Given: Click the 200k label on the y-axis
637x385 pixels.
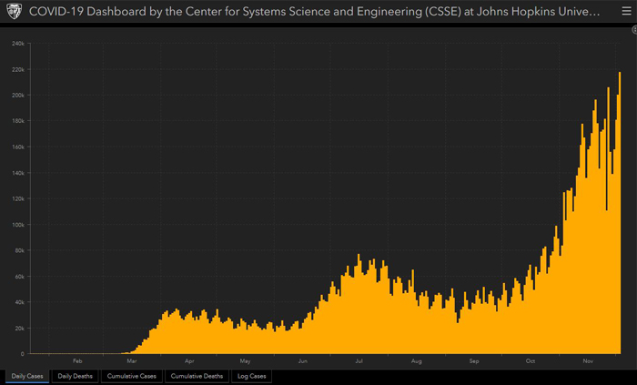Looking at the screenshot, I should click(18, 96).
